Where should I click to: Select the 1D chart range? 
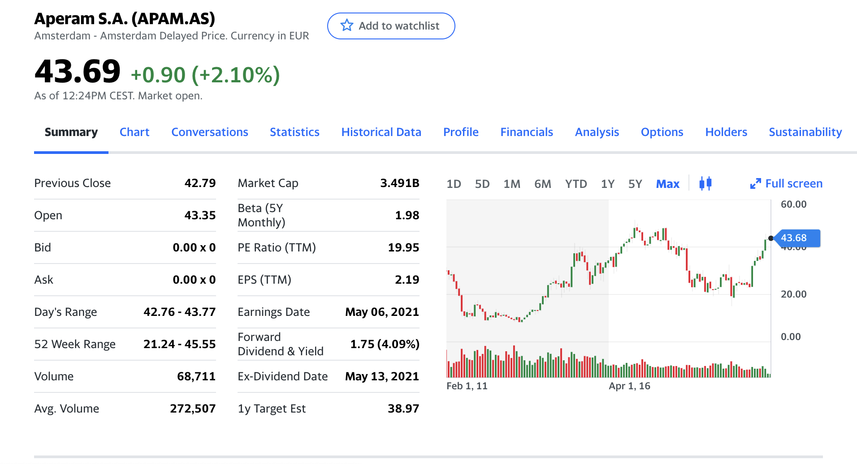pos(454,184)
